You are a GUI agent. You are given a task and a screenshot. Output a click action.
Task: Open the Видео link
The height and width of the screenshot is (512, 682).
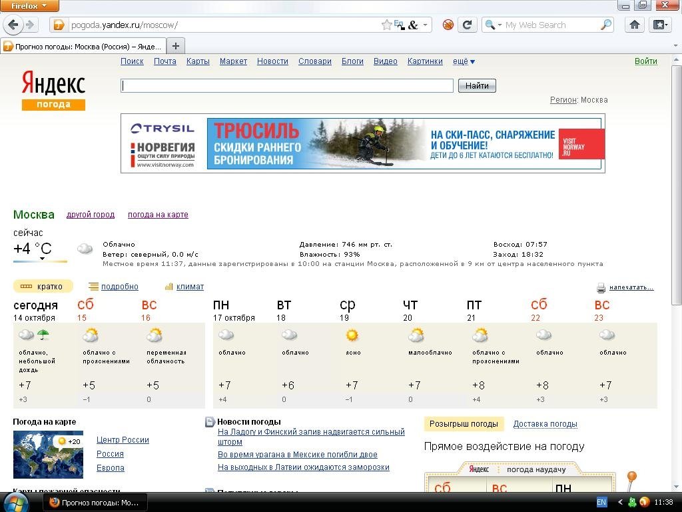pyautogui.click(x=386, y=61)
